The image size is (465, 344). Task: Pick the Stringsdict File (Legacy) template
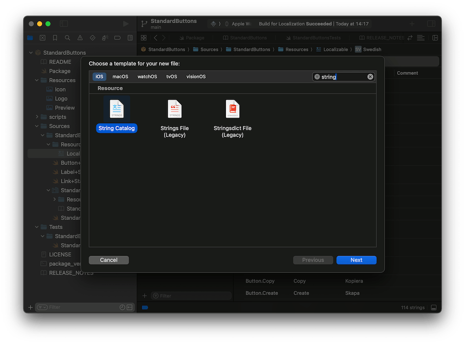coord(232,109)
